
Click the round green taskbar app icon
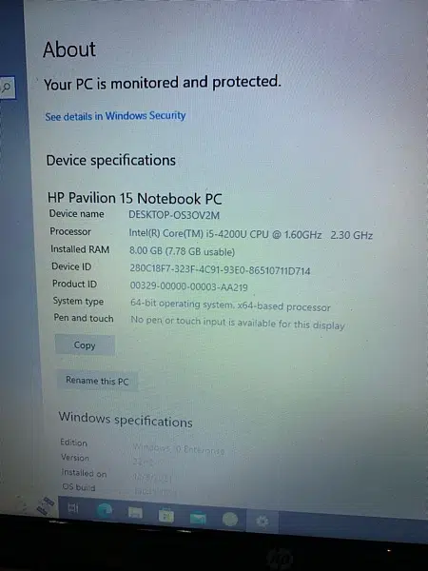click(229, 520)
